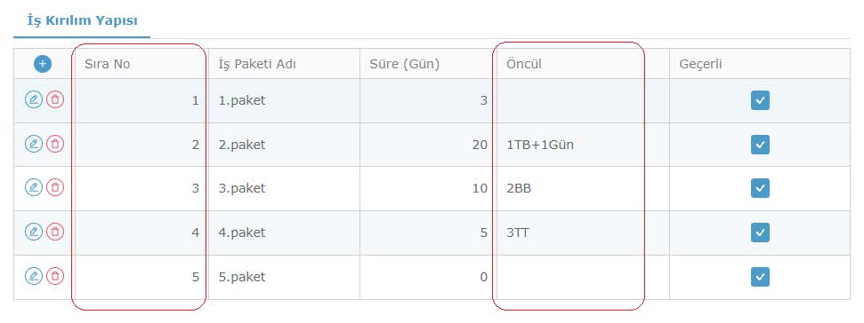Delete the 4.paket row
This screenshot has height=323, width=864.
55,232
